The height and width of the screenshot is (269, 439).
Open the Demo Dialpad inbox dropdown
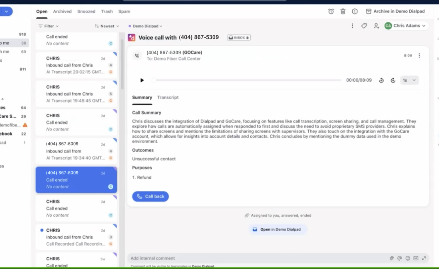tap(145, 26)
